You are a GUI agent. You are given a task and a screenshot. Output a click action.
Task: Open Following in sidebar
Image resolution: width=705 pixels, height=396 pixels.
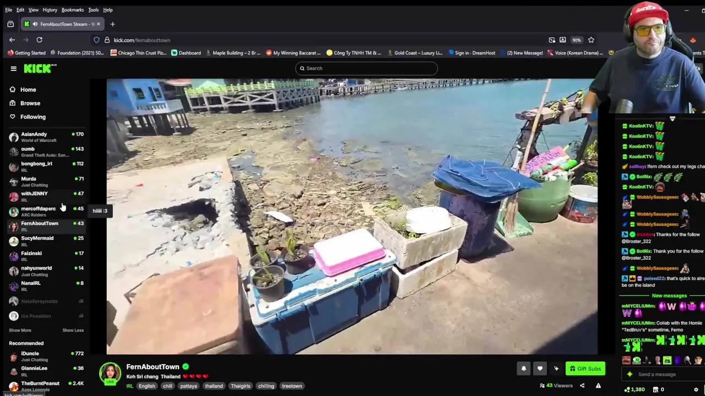point(32,117)
